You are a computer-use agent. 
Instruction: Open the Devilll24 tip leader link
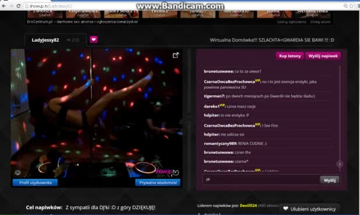[x=248, y=206]
